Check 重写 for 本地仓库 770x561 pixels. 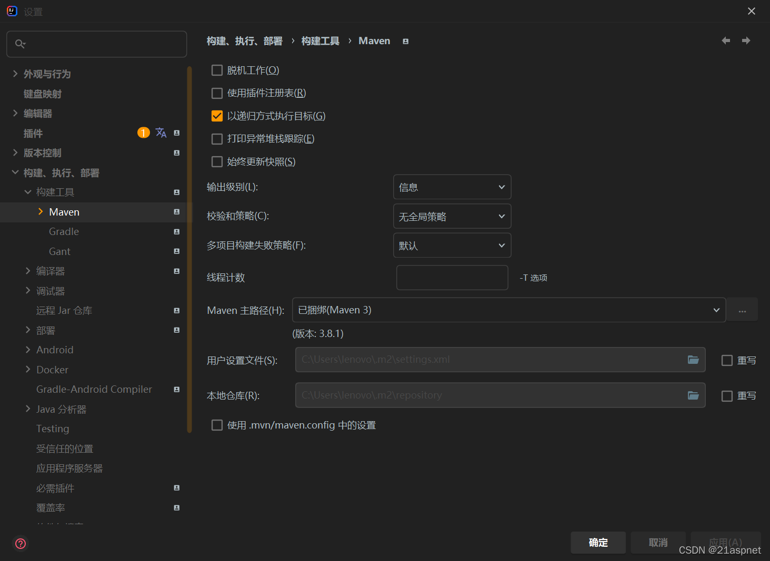727,396
